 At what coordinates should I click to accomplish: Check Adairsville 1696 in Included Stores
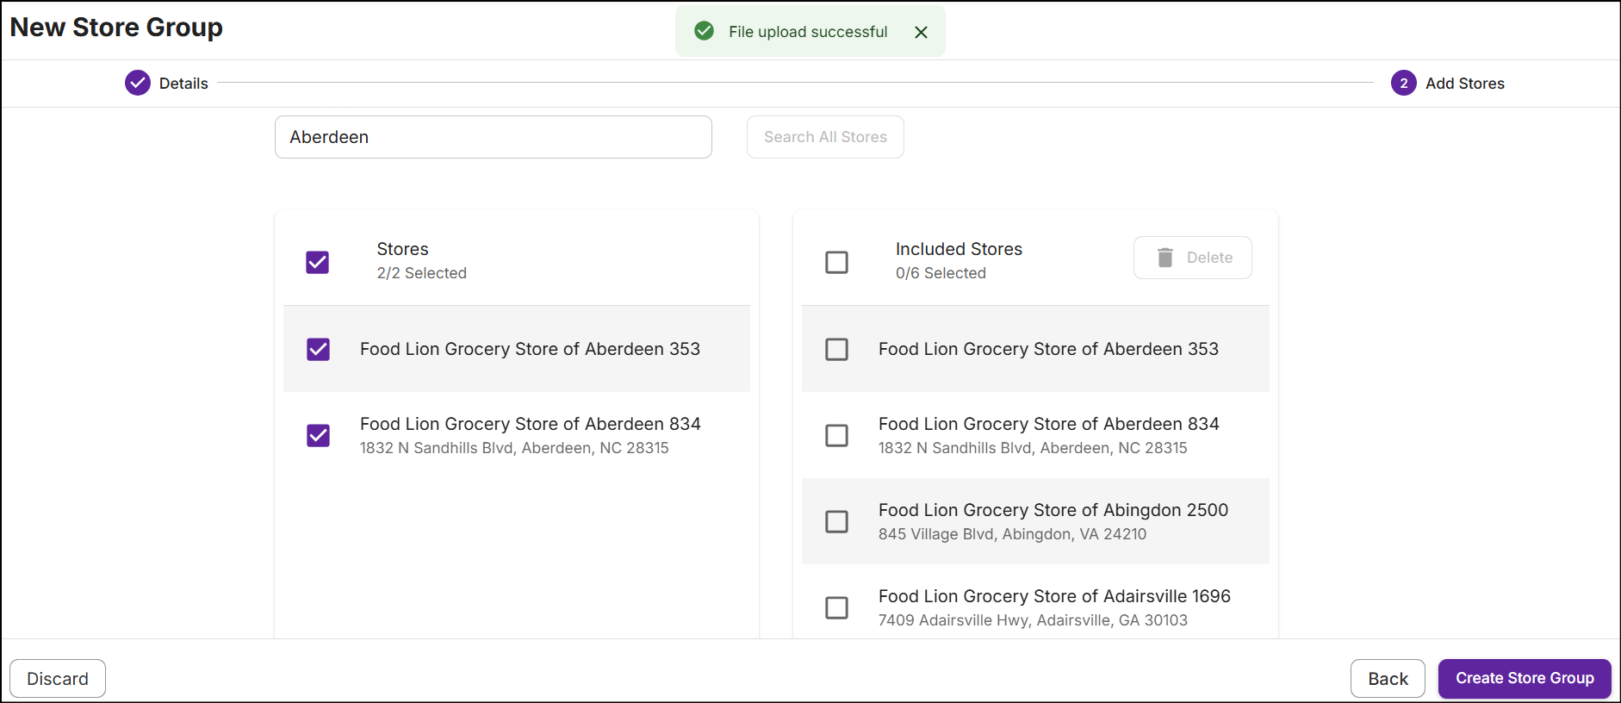pyautogui.click(x=836, y=607)
